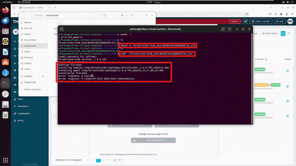Open clock and calendar in top bar

point(153,2)
